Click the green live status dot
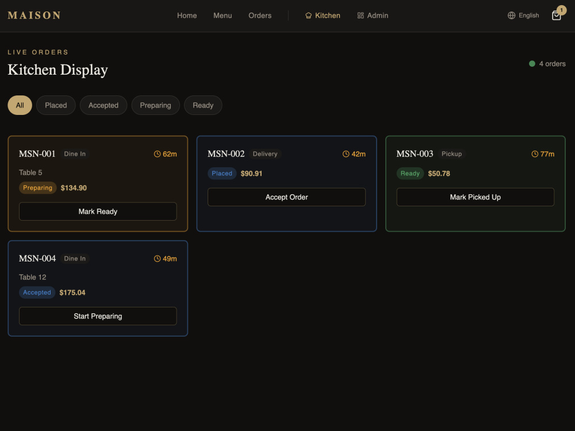Image resolution: width=575 pixels, height=431 pixels. 532,64
